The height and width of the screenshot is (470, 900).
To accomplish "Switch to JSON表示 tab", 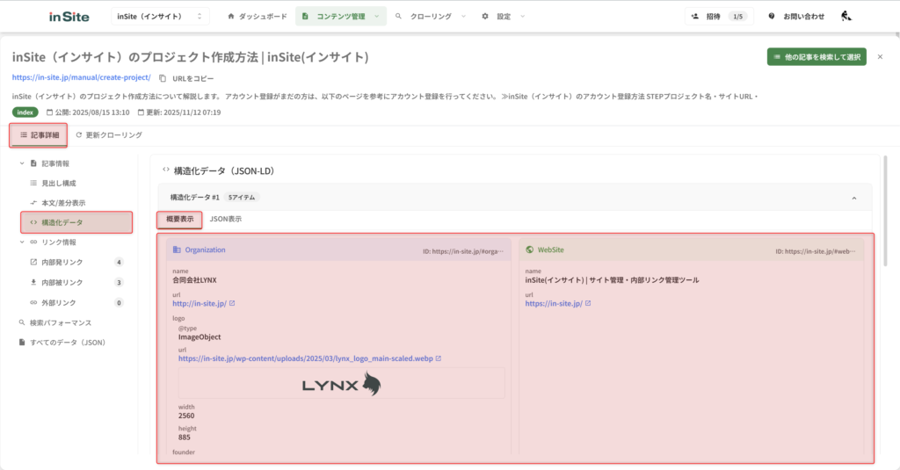I will (226, 220).
